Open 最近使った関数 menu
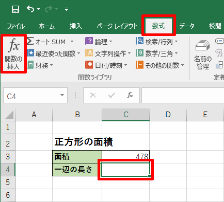 click(54, 53)
